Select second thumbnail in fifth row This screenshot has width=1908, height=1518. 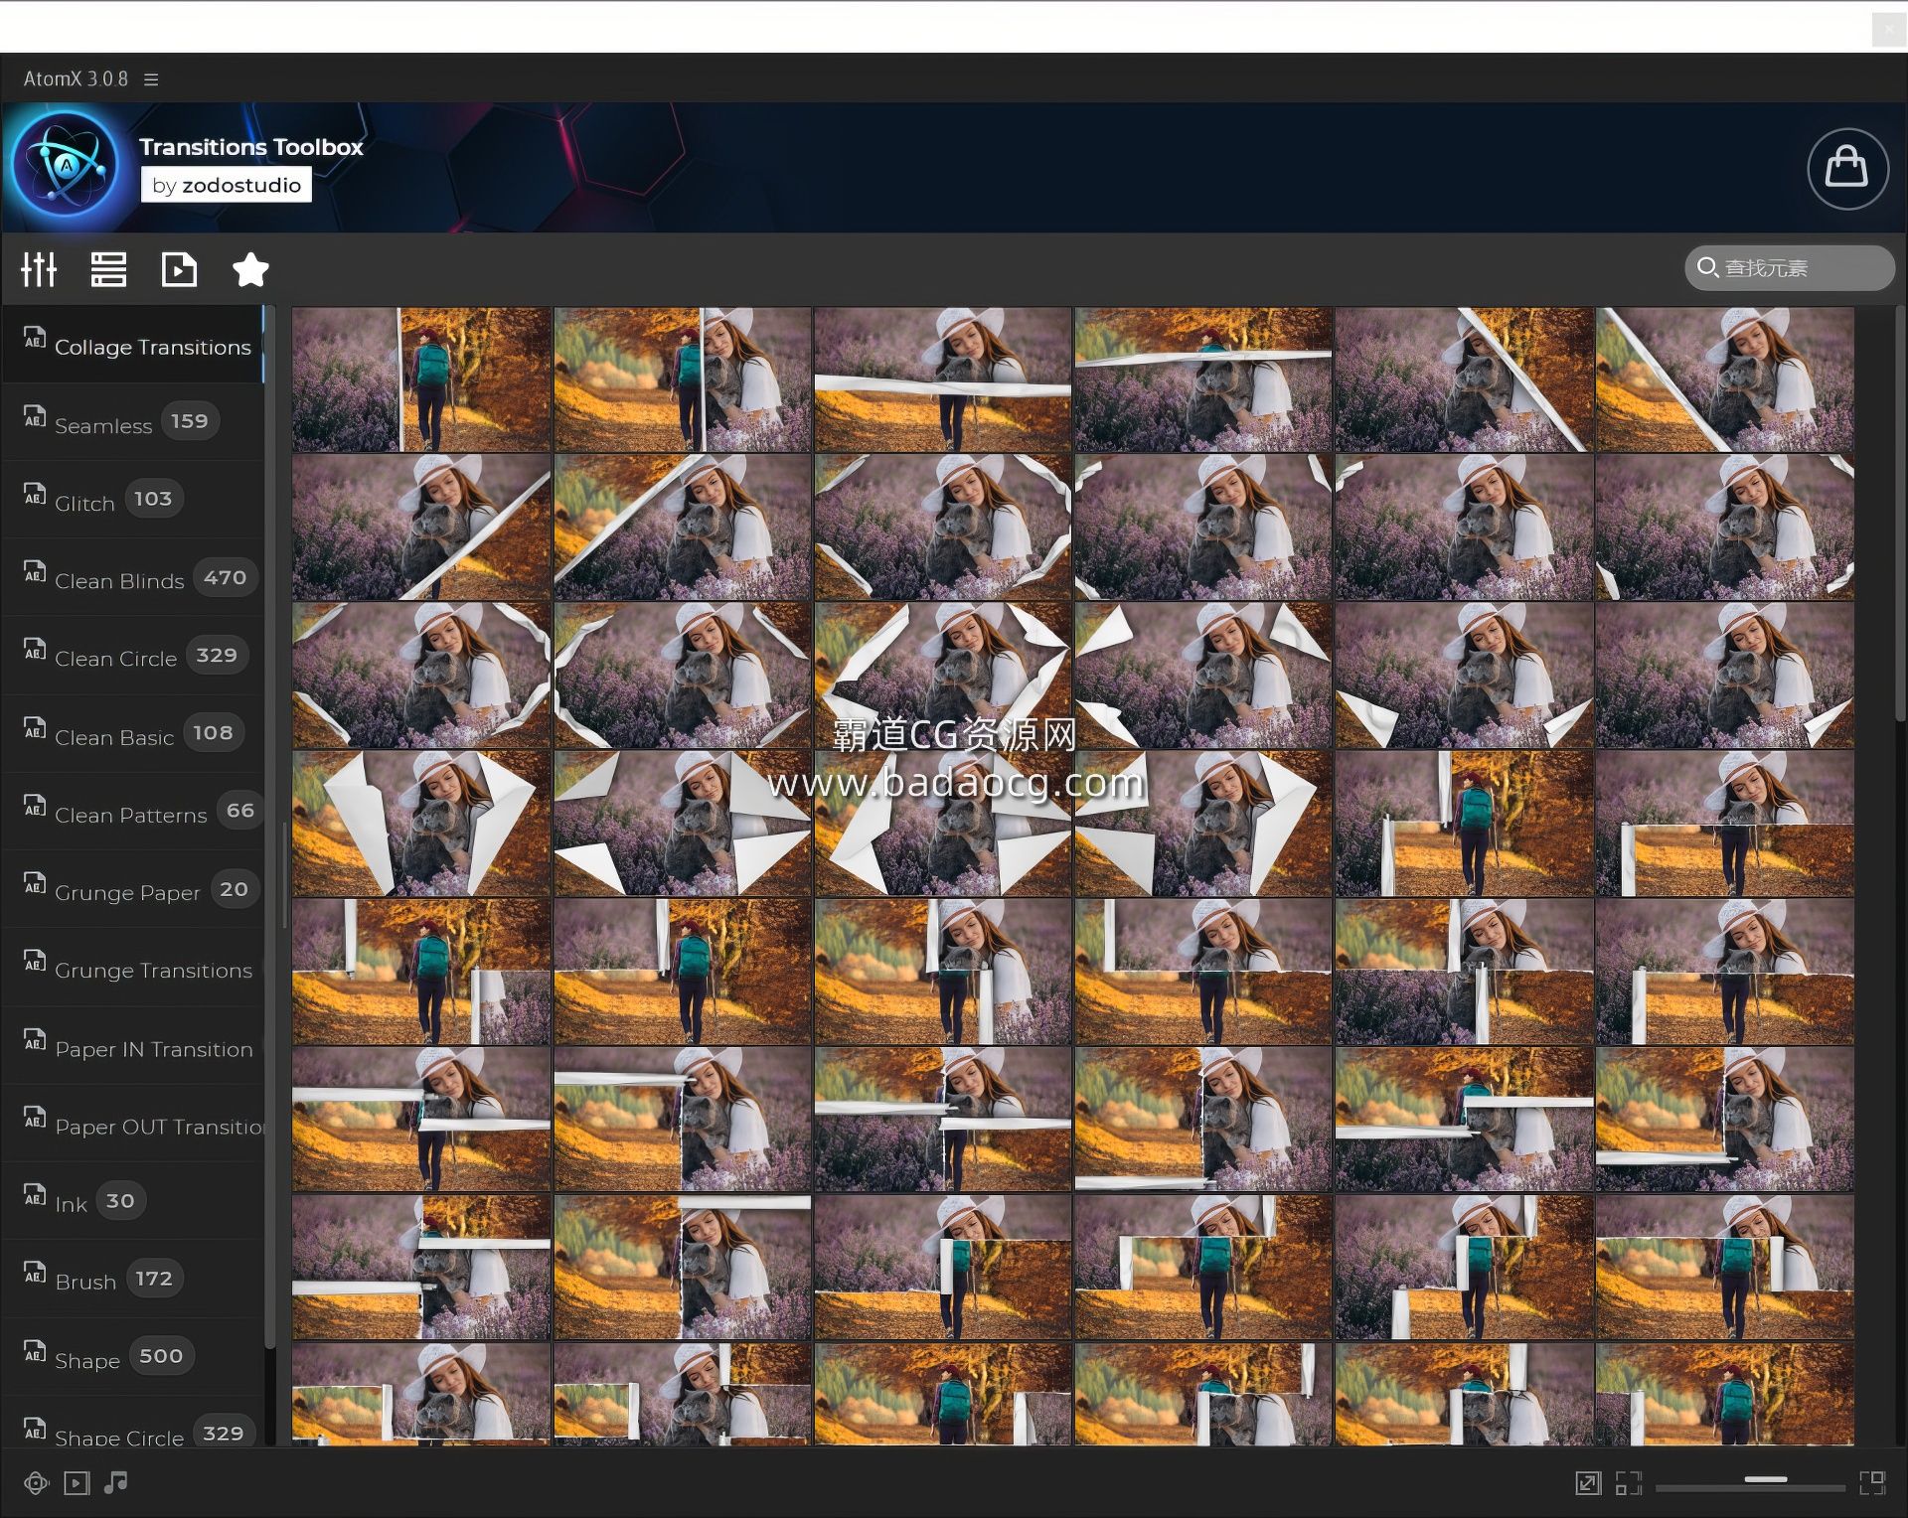click(682, 972)
